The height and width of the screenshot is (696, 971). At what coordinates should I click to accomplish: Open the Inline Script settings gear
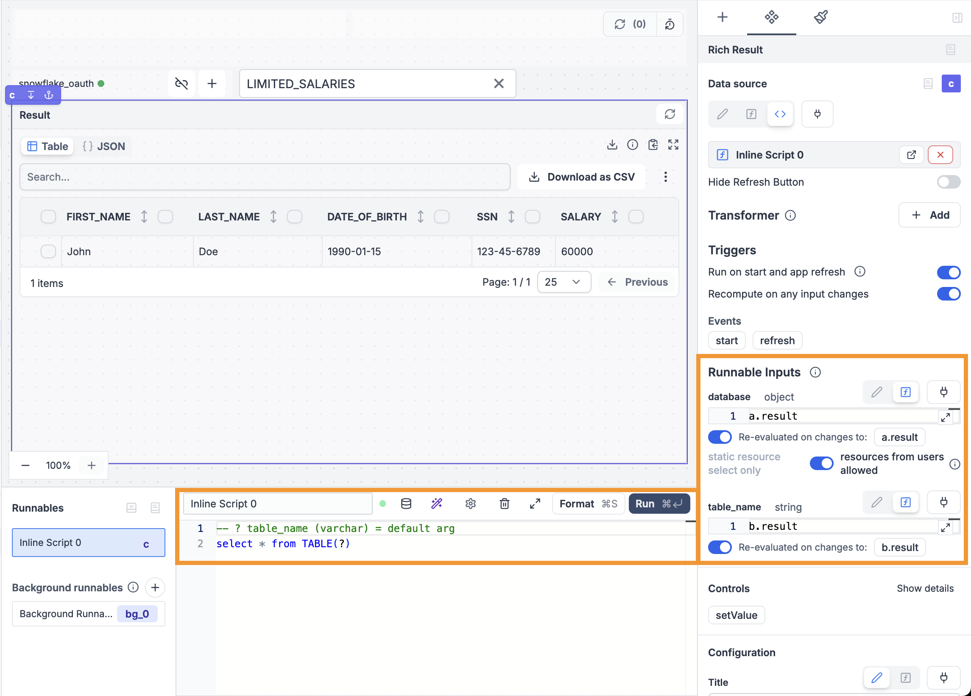[470, 504]
